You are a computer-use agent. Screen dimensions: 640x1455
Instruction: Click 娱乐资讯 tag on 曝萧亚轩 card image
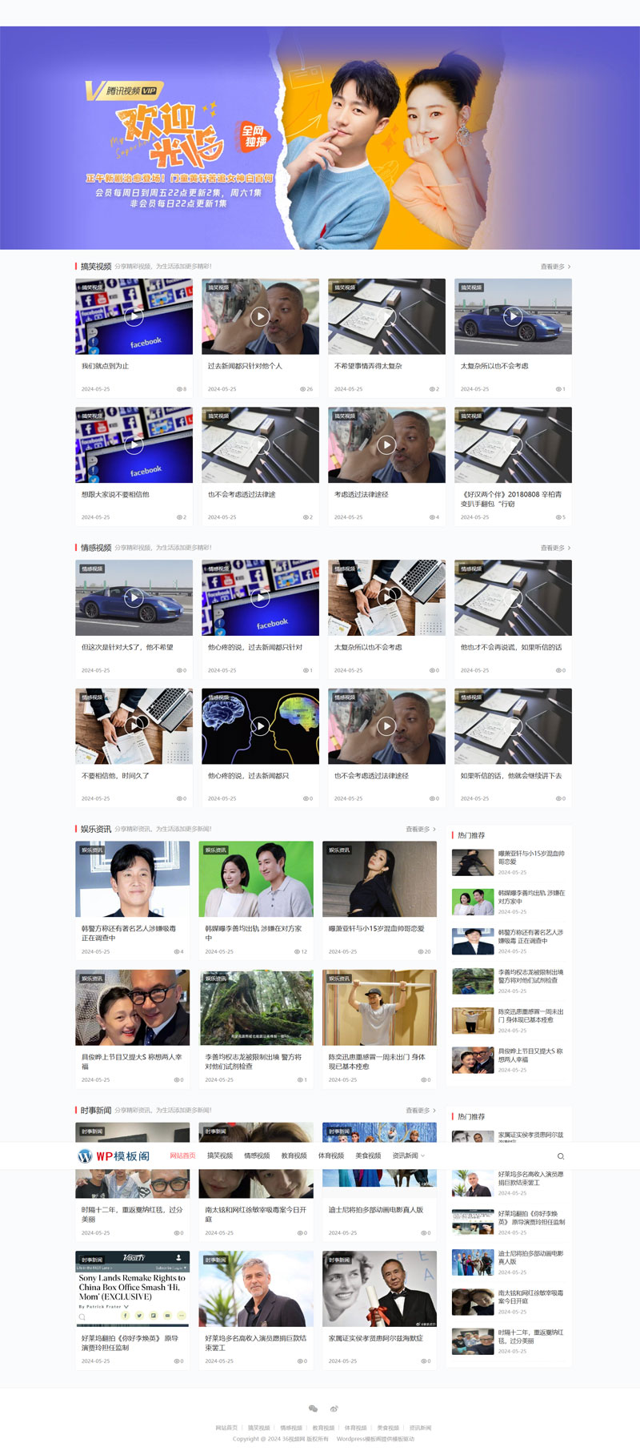[339, 850]
